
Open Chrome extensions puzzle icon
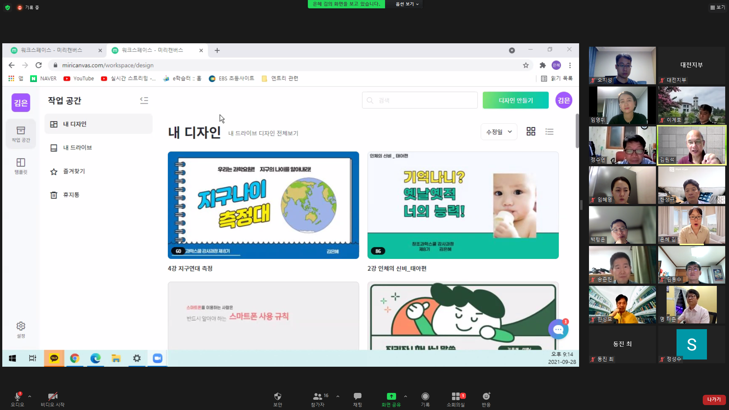pos(543,65)
